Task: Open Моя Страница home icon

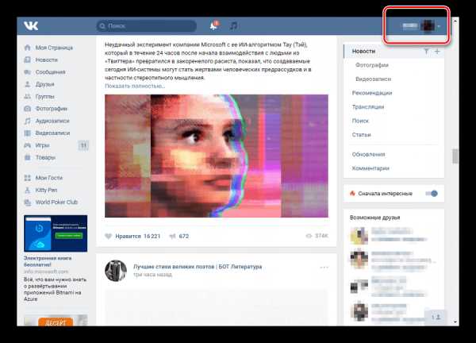Action: (x=27, y=48)
